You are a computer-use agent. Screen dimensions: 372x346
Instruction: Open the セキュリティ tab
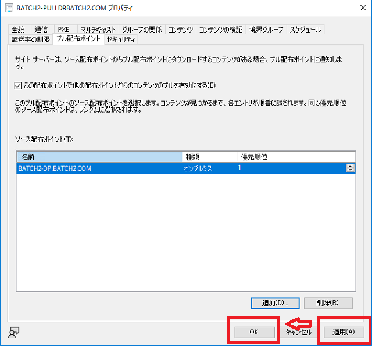pos(120,39)
